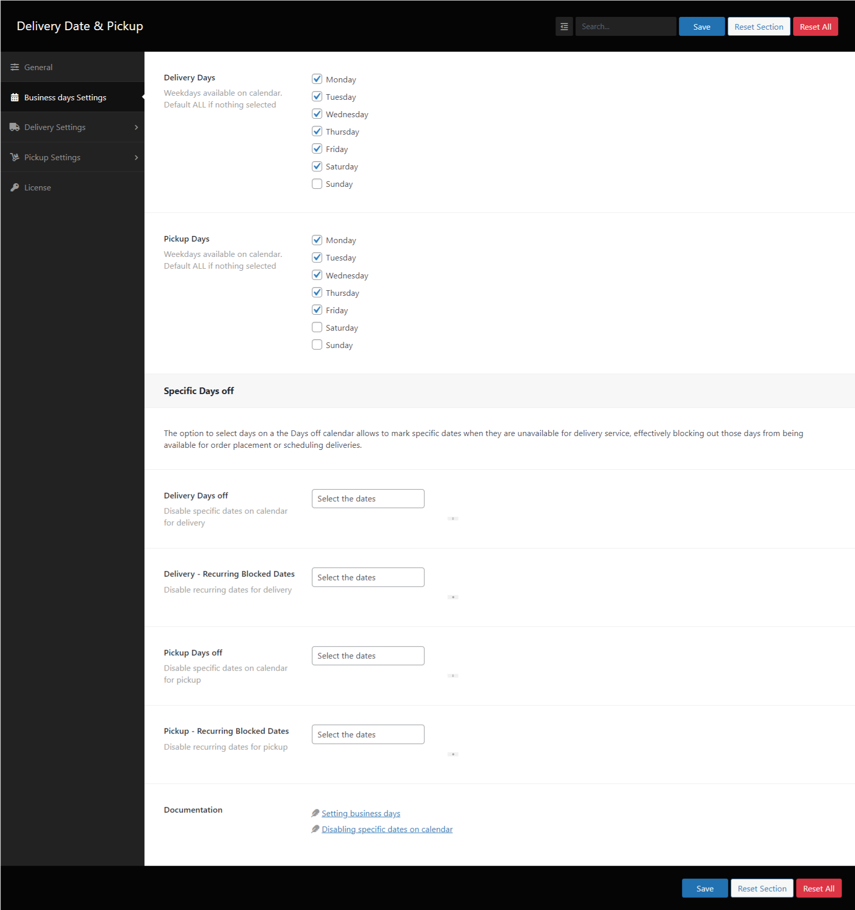Screen dimensions: 855x910
Task: Open the Disabling specific dates on calendar link
Action: [387, 829]
